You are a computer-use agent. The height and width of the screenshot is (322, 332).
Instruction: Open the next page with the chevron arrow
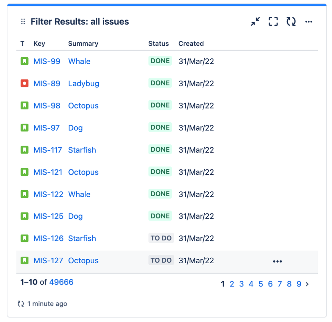[x=307, y=284]
